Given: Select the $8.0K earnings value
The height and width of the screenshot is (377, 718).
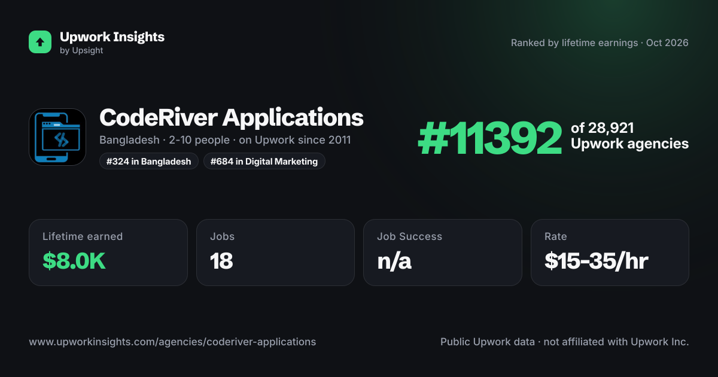Looking at the screenshot, I should click(74, 261).
